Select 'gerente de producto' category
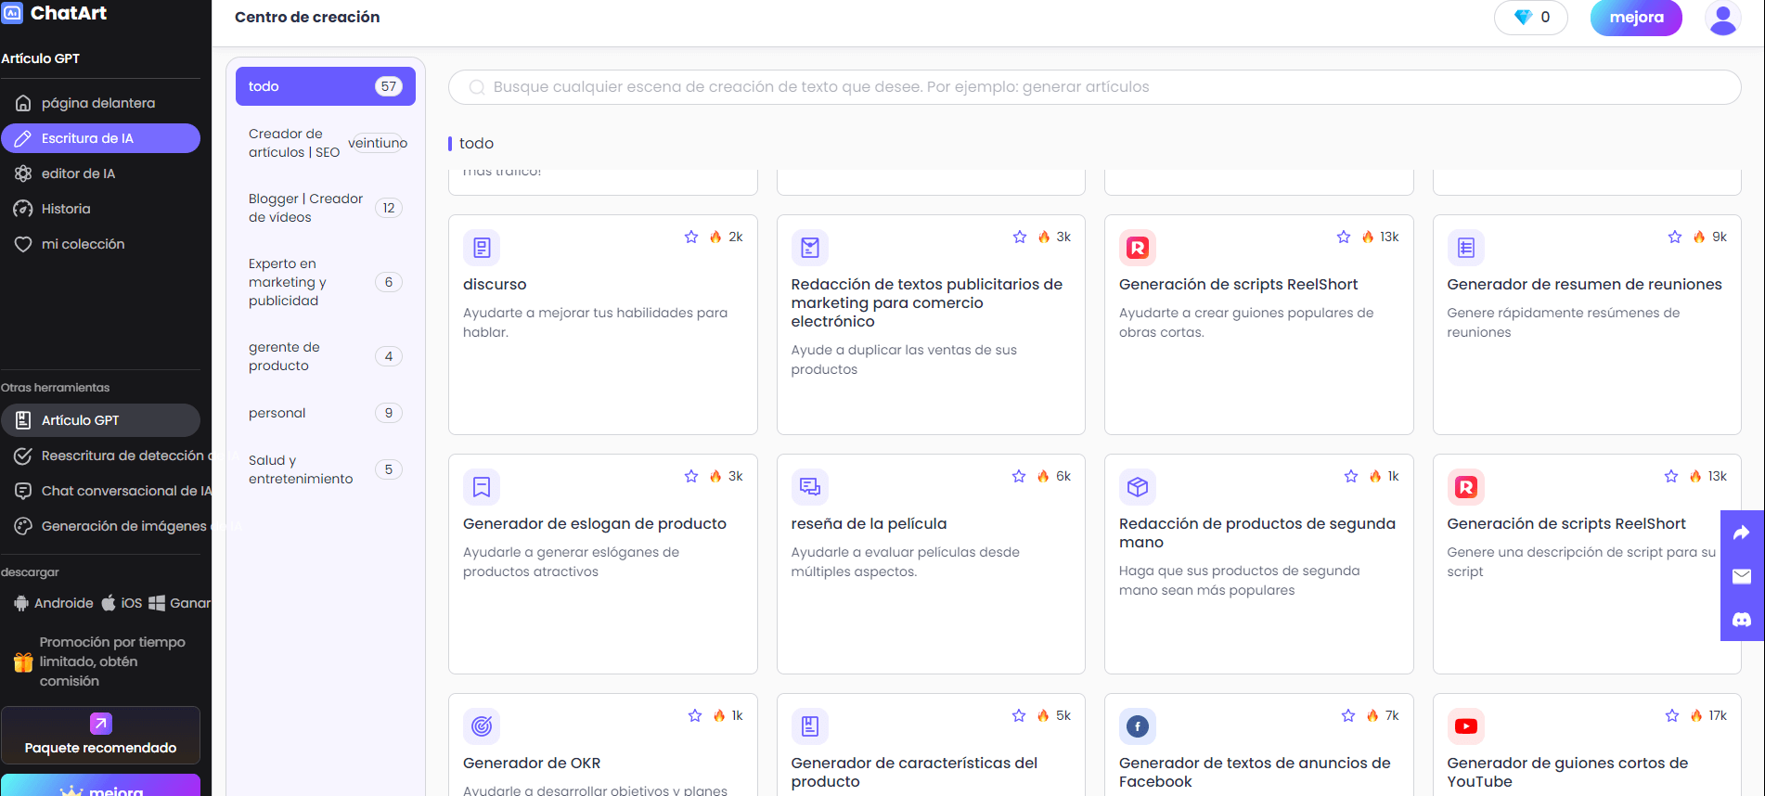This screenshot has width=1765, height=796. coord(326,356)
